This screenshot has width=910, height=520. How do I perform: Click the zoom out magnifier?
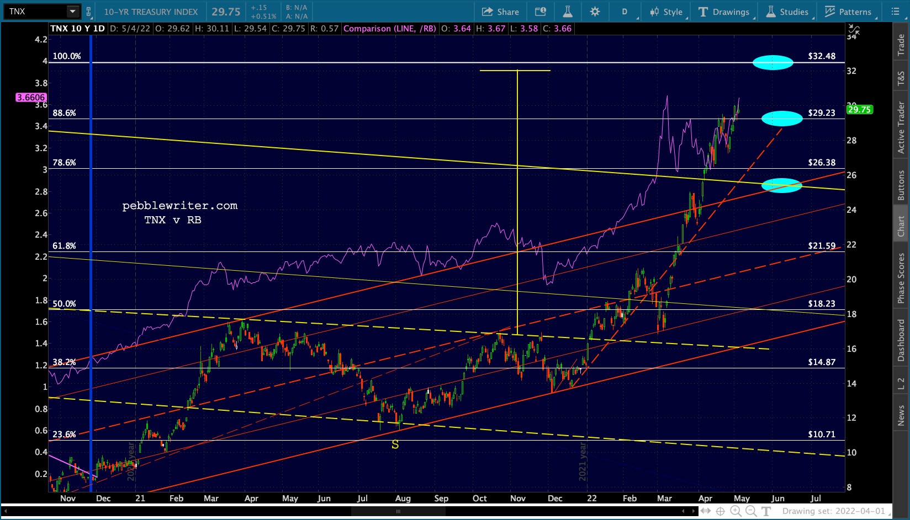pyautogui.click(x=751, y=511)
